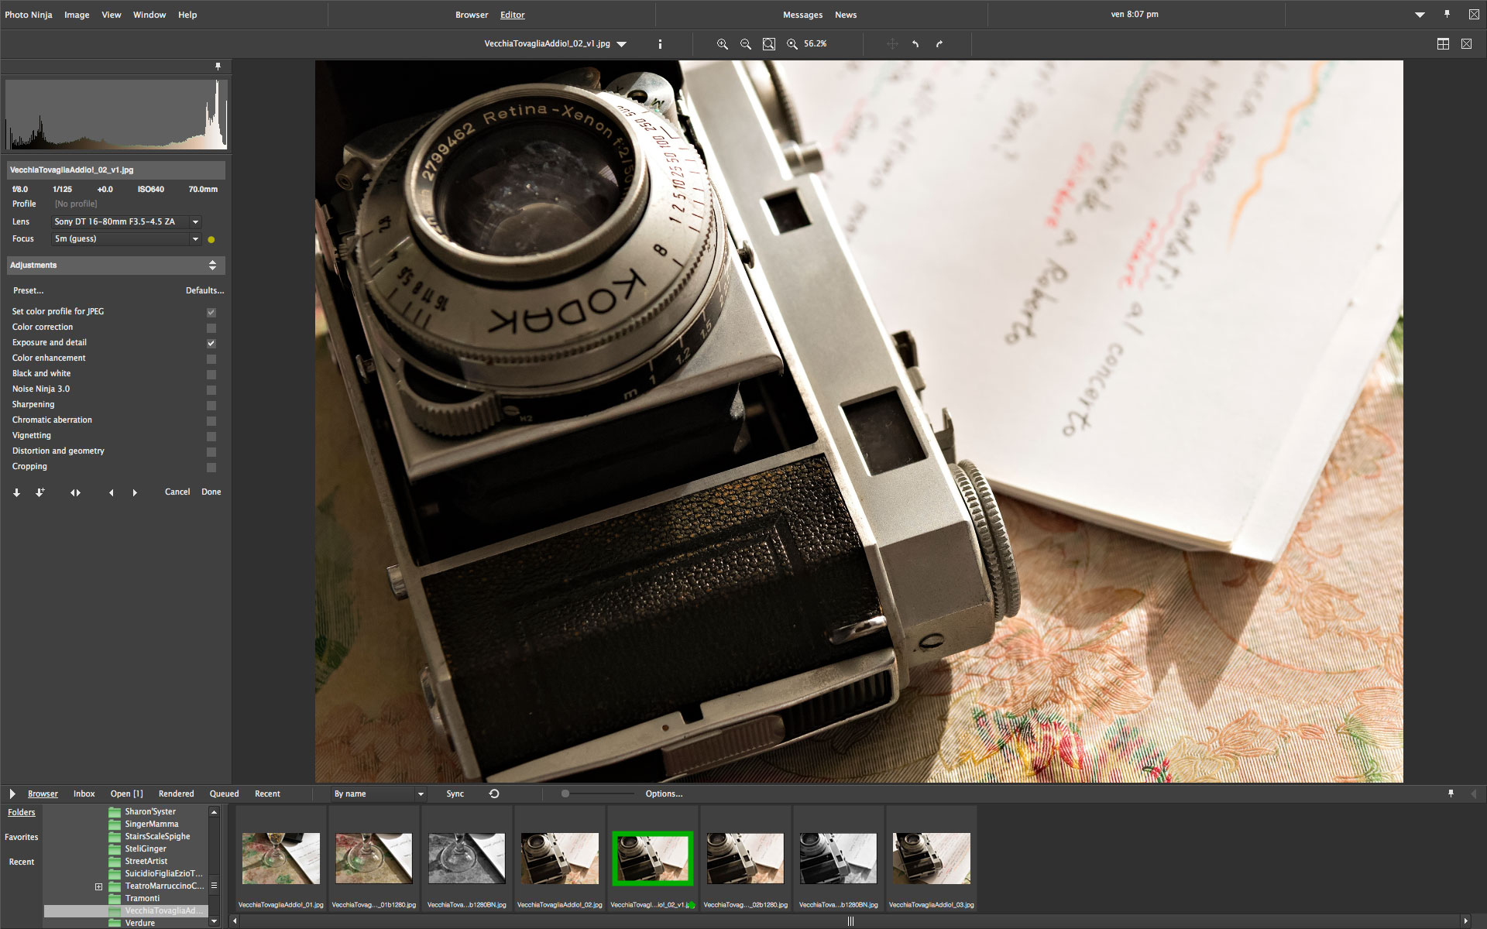Enable Noise Ninja 3.0 checkbox
This screenshot has width=1487, height=929.
211,389
